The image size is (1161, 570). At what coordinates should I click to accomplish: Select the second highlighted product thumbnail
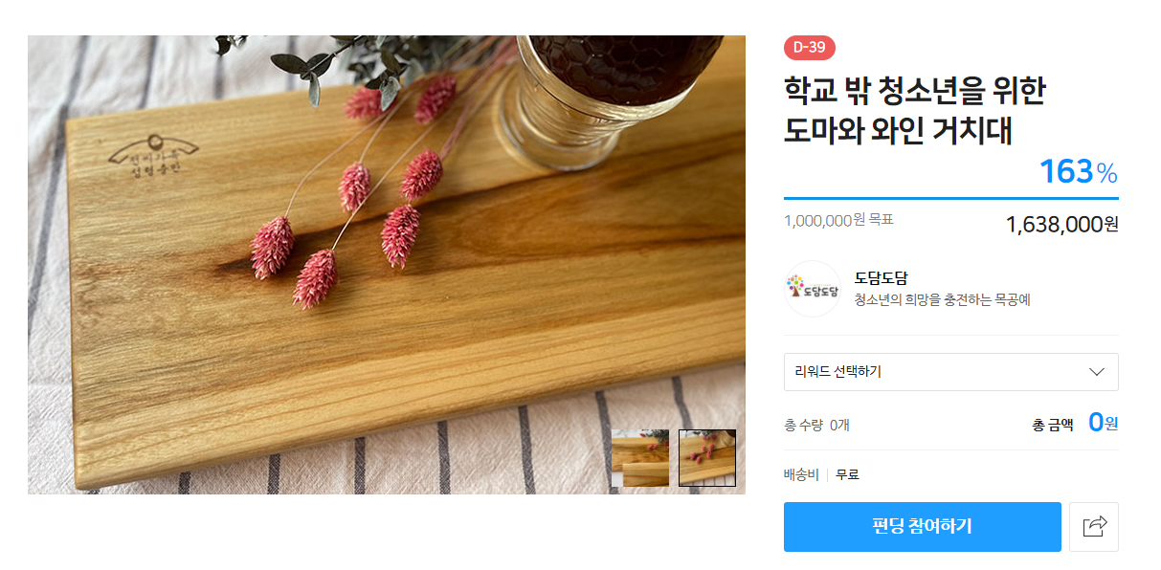point(707,457)
